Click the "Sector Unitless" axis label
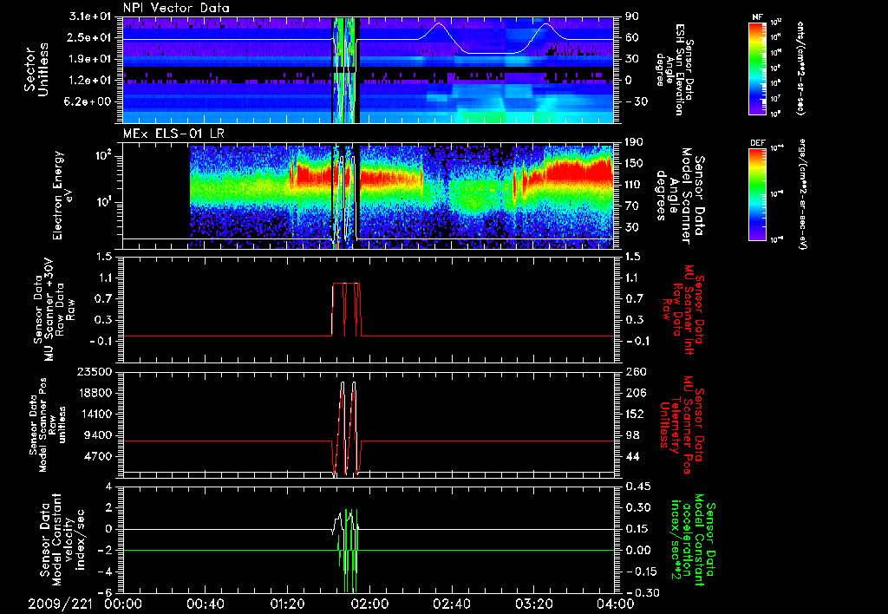 pyautogui.click(x=36, y=70)
